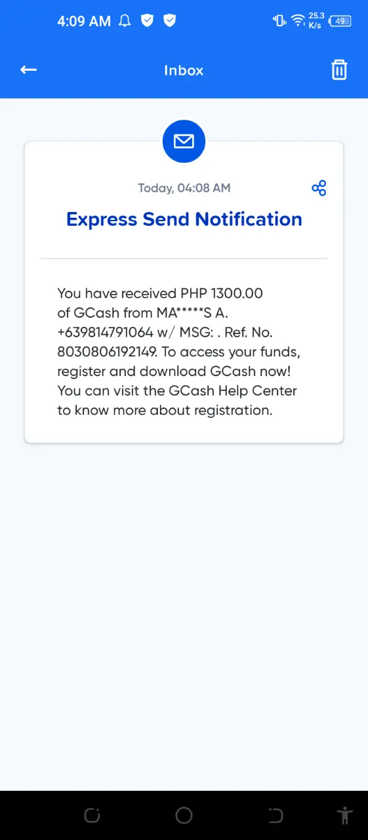Tap sender phone number +639814791064
Viewport: 368px width, 840px height.
point(105,332)
